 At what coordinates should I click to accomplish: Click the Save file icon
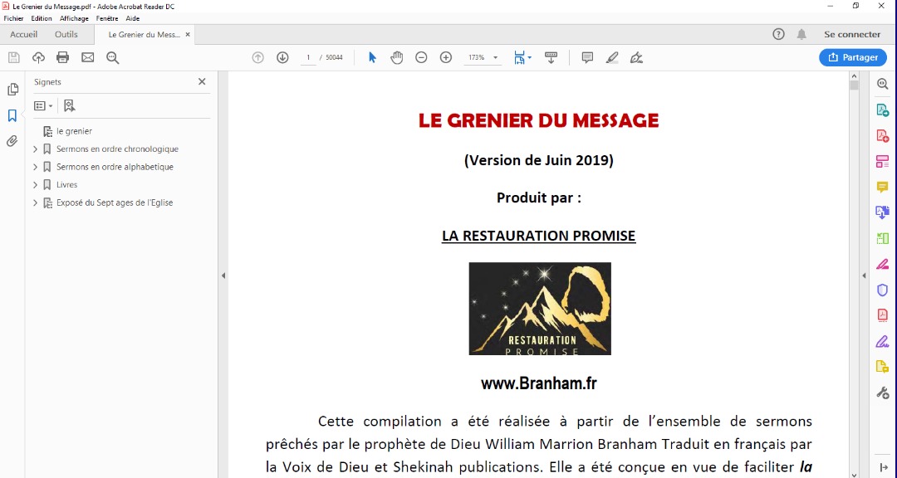pos(14,57)
